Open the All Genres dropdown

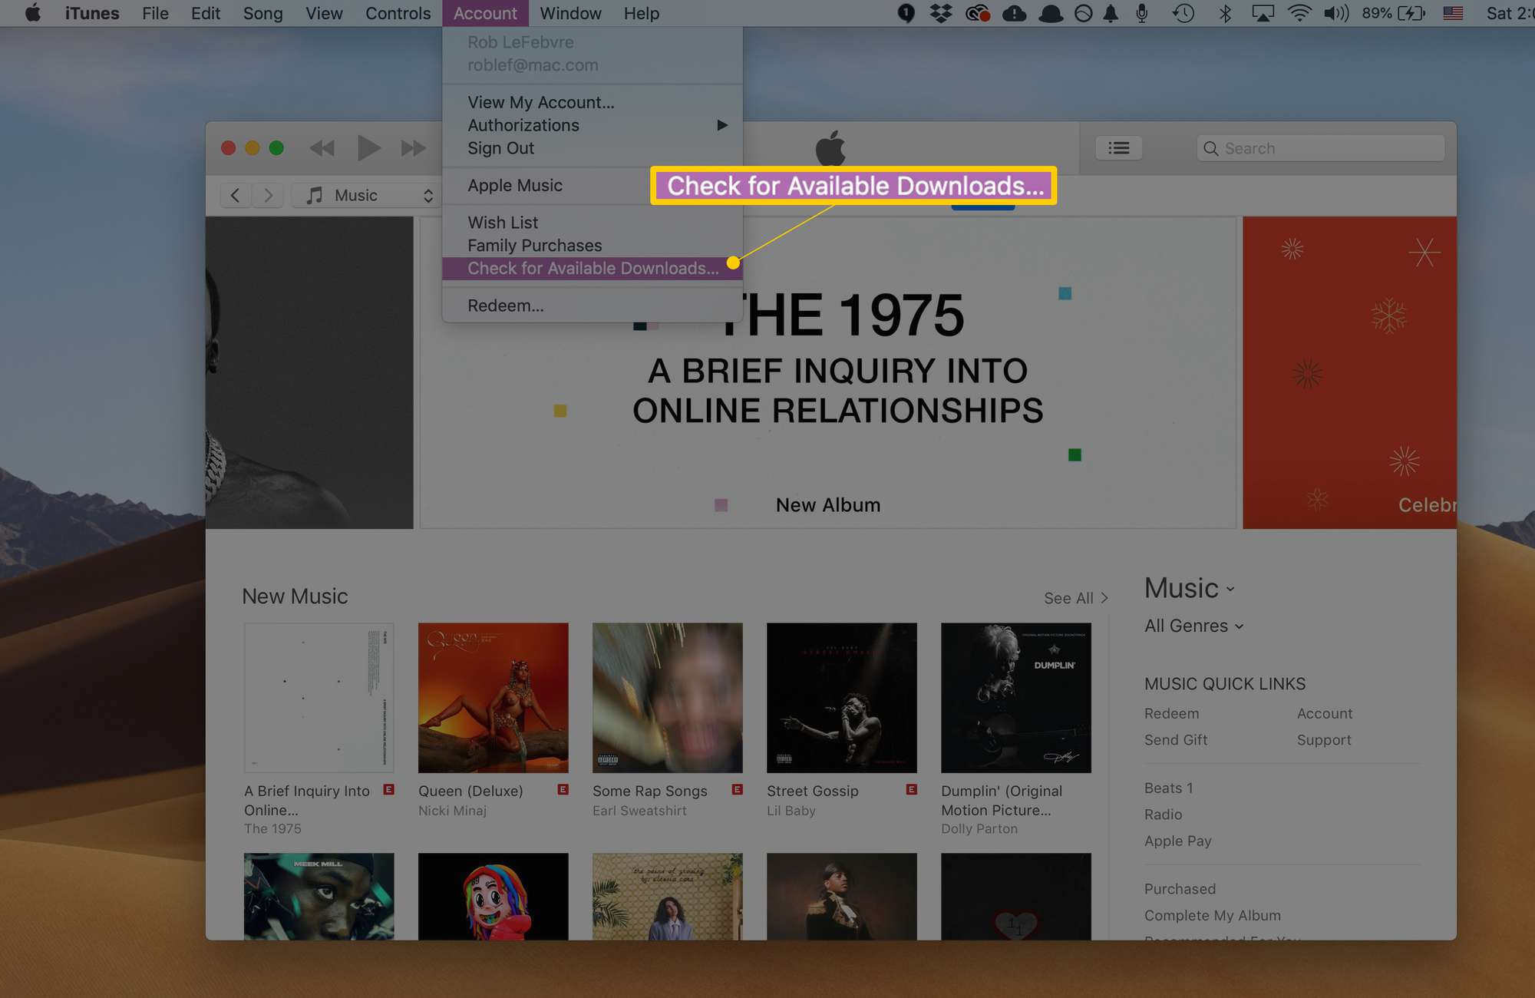tap(1193, 626)
